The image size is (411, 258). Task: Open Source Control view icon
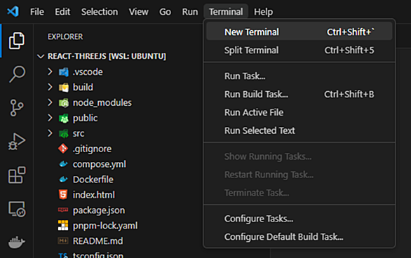17,108
